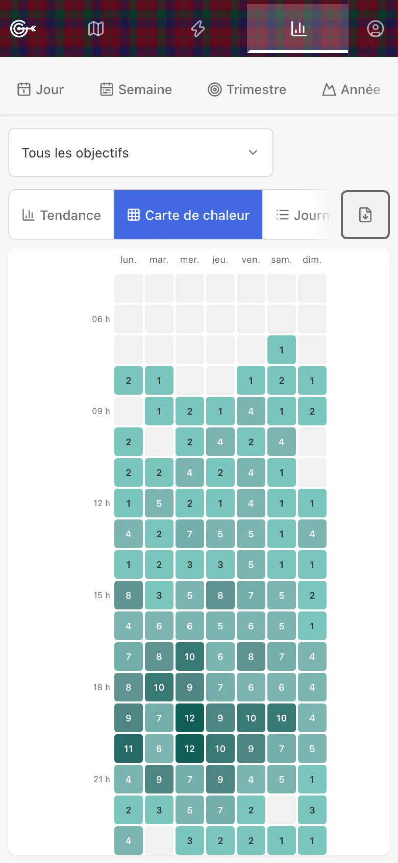Expand the Tous les objectifs dropdown
The image size is (398, 863).
(x=141, y=152)
